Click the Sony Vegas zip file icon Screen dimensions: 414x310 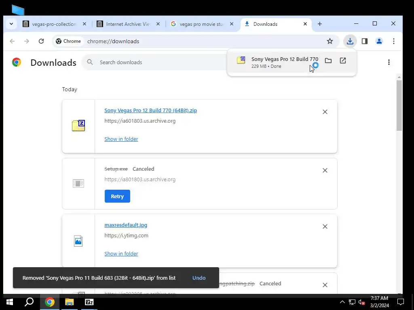(78, 126)
